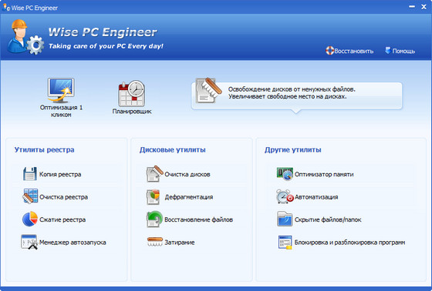Click the Оптимизация 1 кликом caption
432x291 pixels.
(x=61, y=111)
